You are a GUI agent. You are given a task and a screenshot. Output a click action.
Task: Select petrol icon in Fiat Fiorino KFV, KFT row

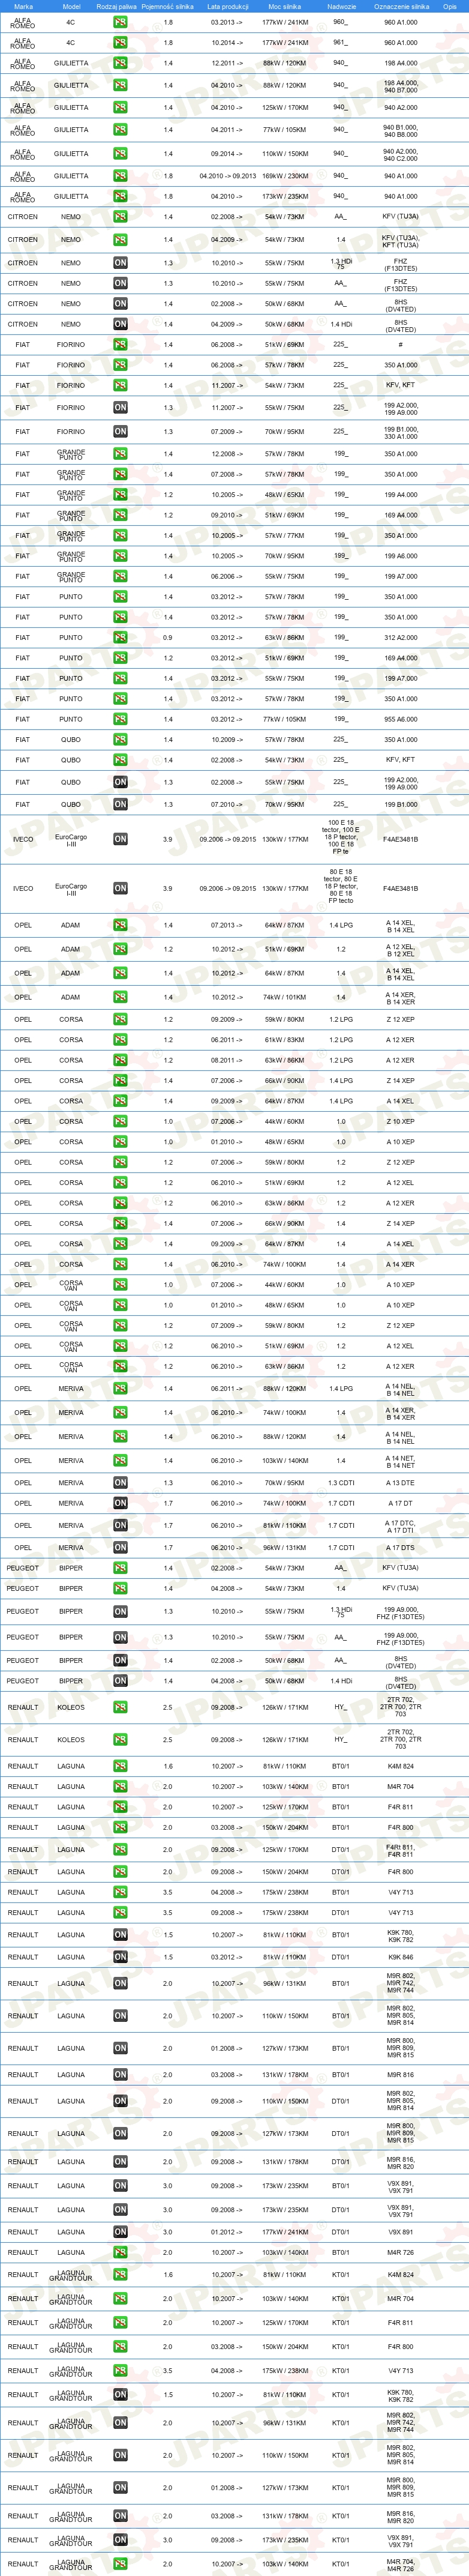coord(120,385)
